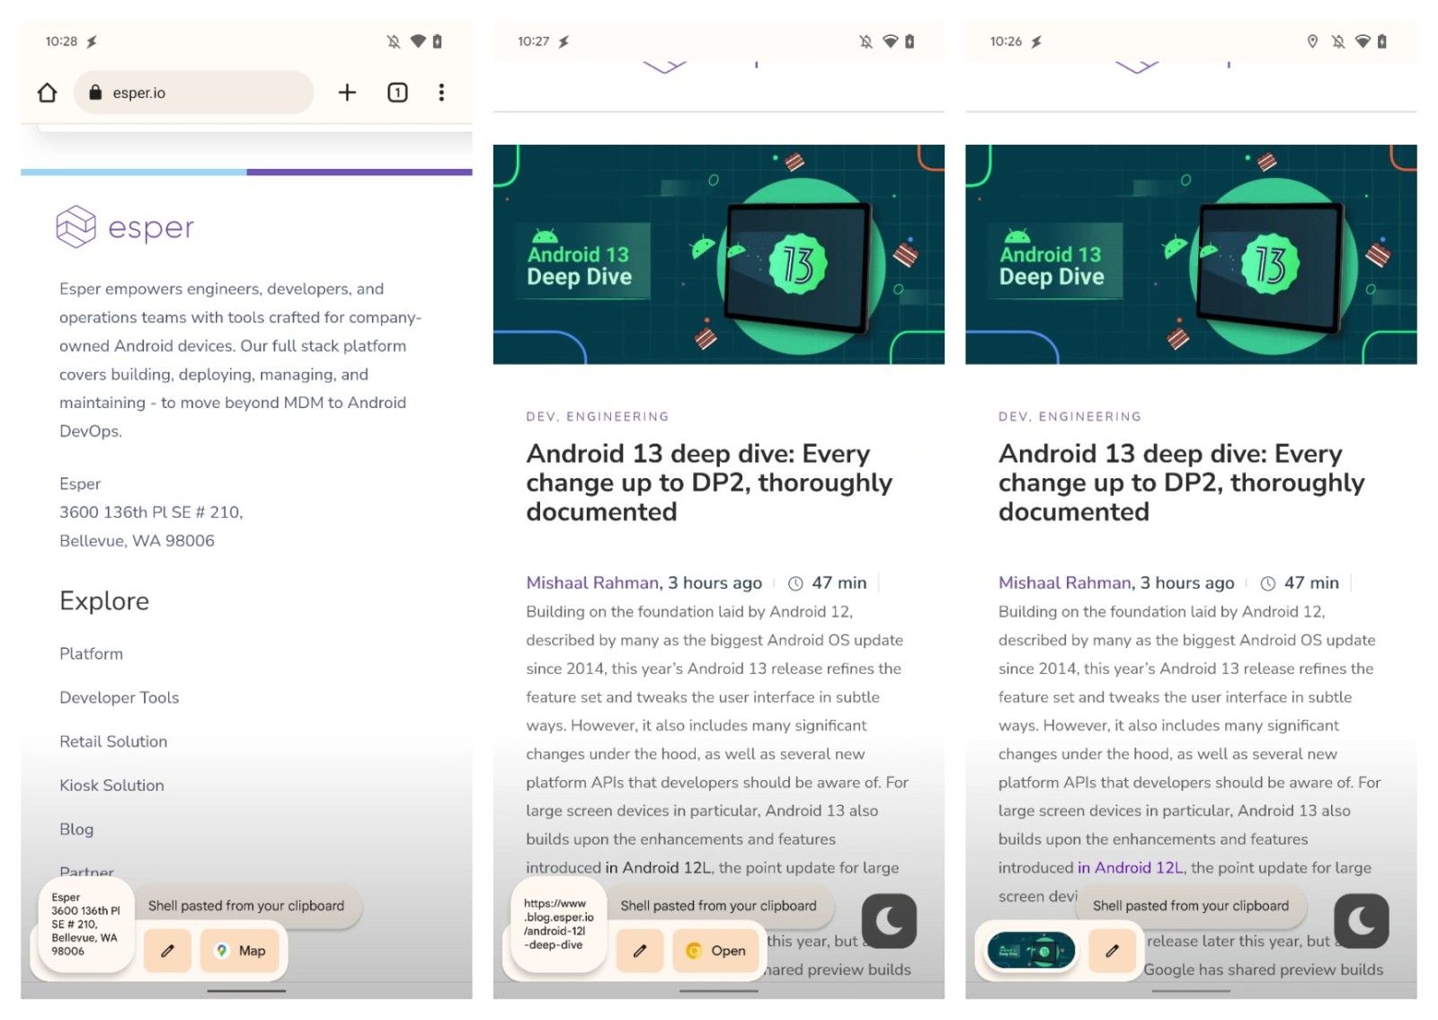This screenshot has height=1020, width=1438.
Task: Tap battery status icon, middle screen
Action: click(x=910, y=41)
